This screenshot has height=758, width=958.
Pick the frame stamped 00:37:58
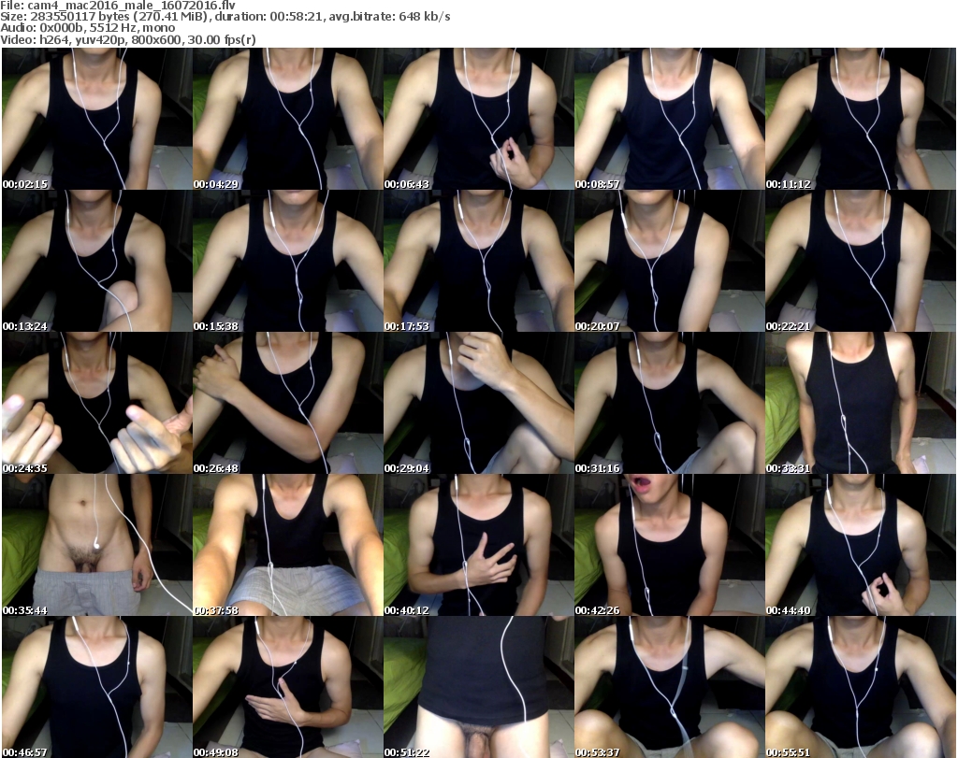click(x=288, y=546)
